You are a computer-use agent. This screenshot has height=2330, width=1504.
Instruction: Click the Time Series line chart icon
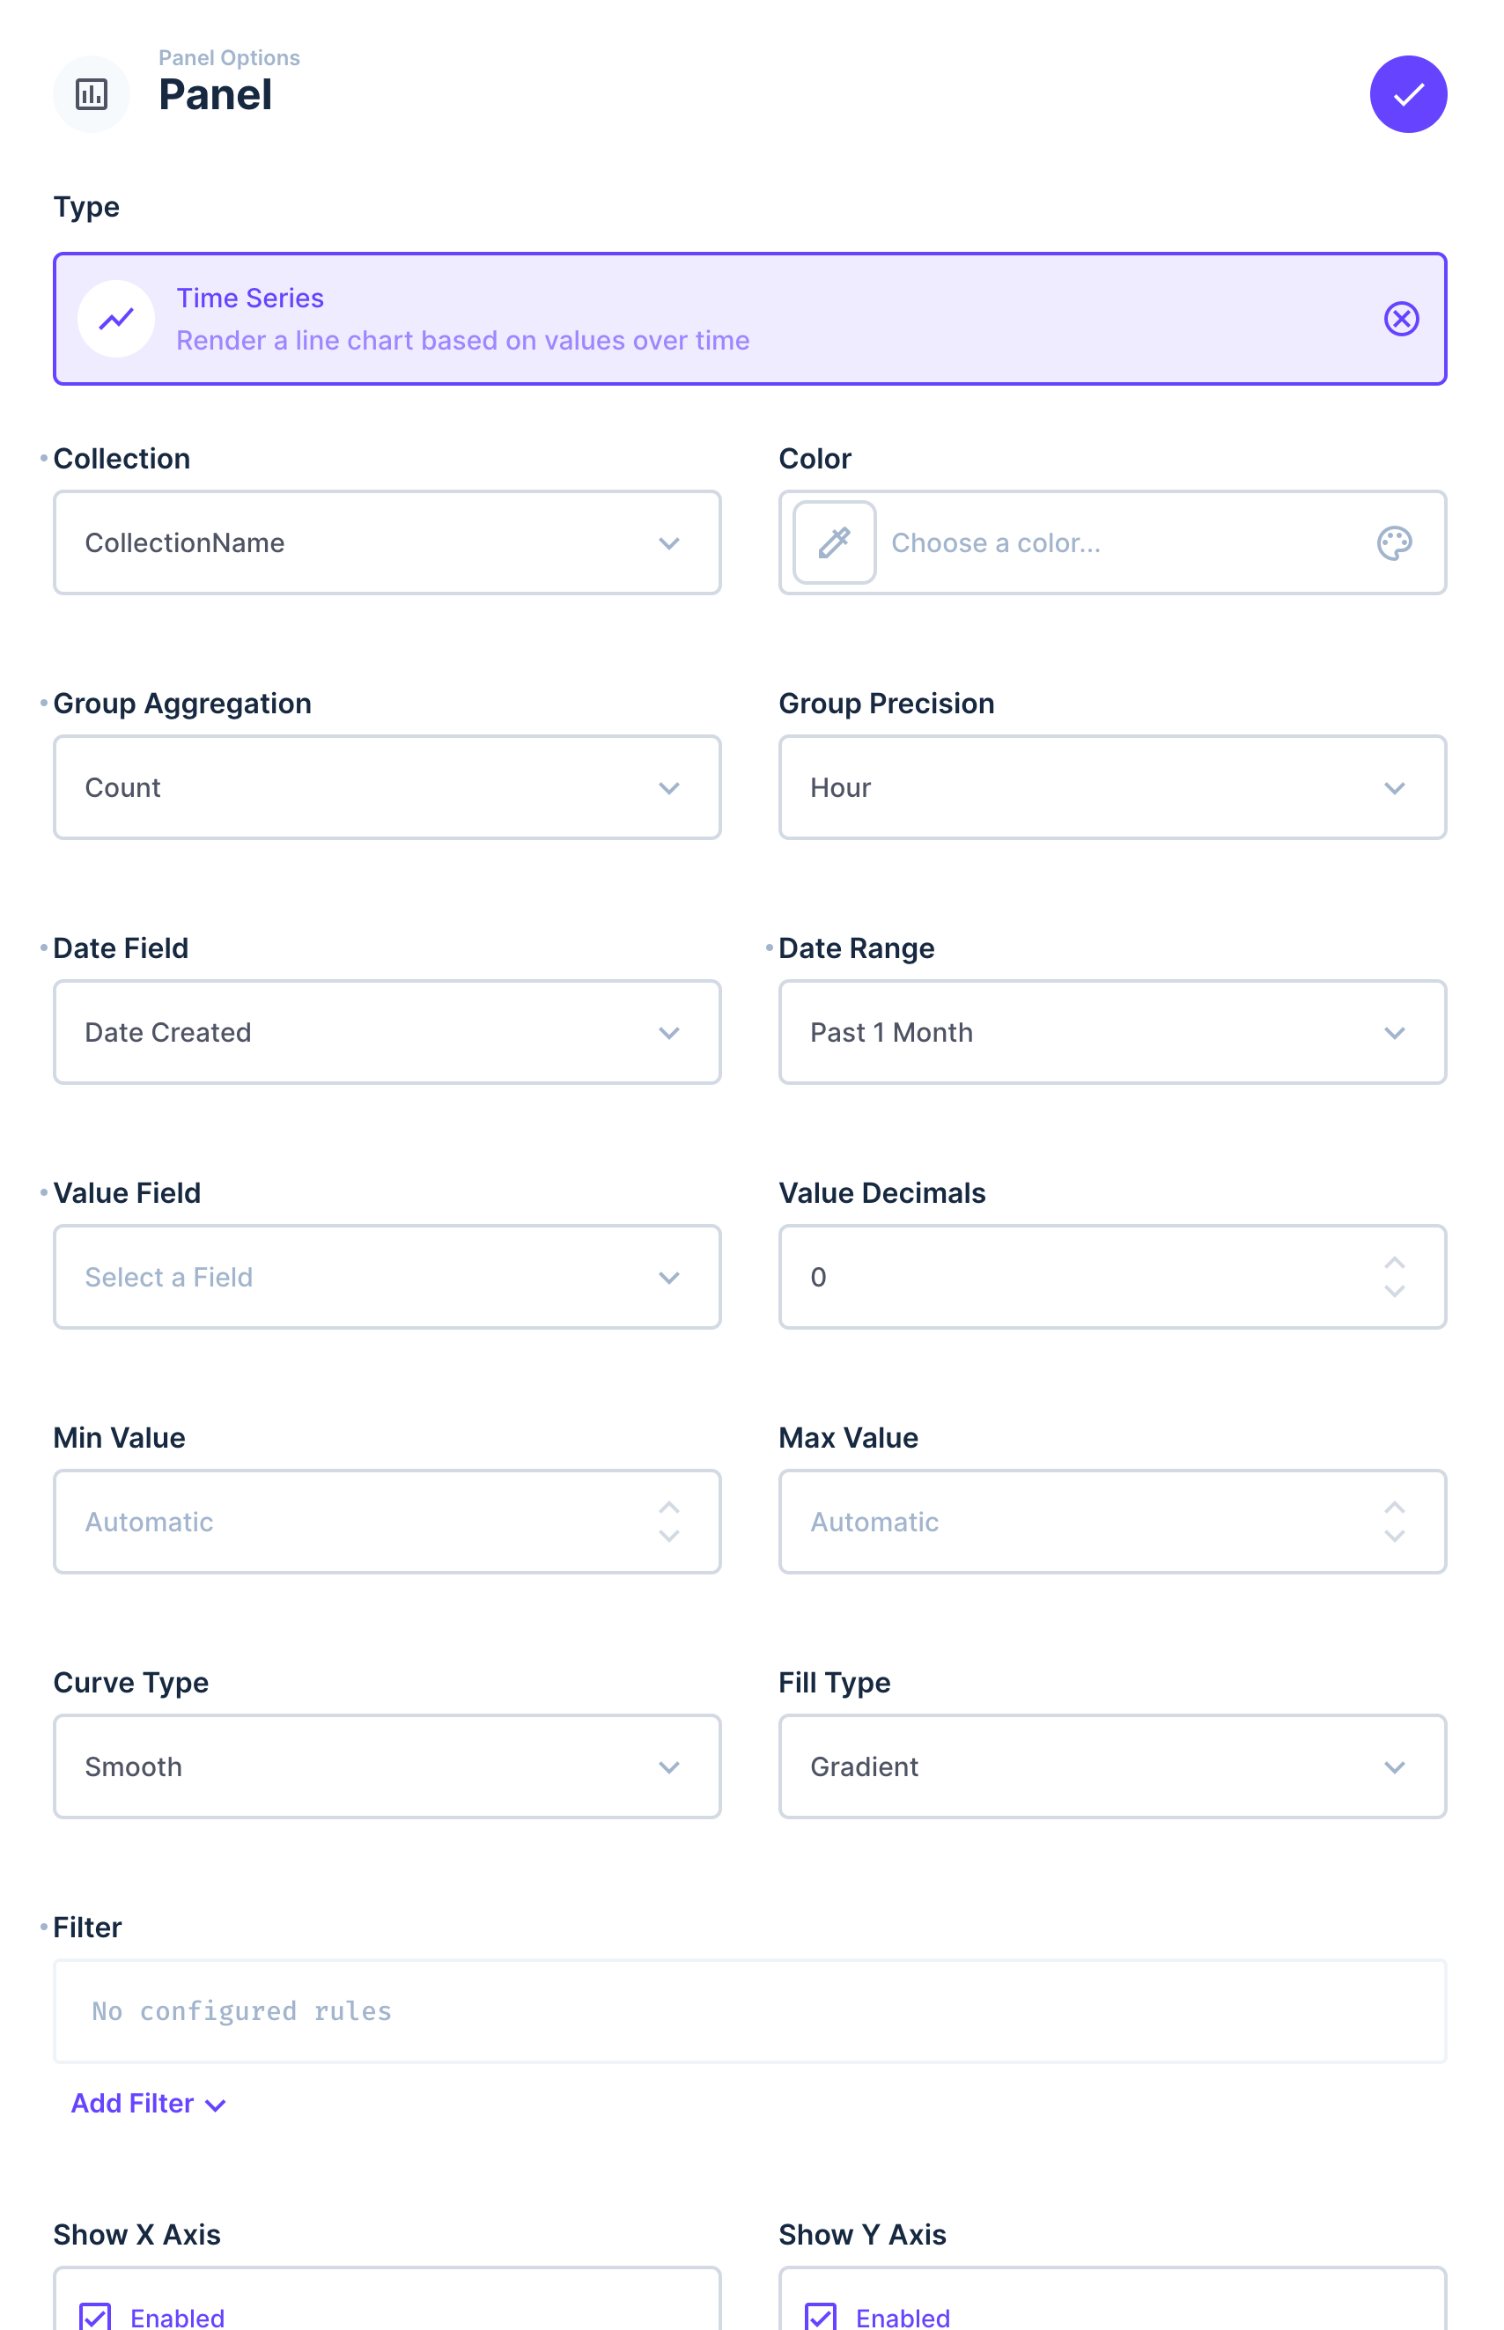pyautogui.click(x=116, y=320)
